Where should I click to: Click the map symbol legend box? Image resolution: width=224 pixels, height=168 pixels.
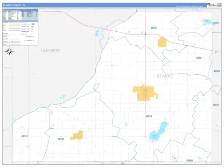(x=20, y=33)
